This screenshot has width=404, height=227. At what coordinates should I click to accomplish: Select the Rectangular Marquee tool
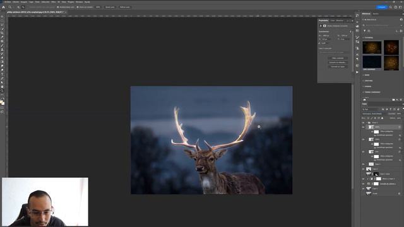[x=3, y=21]
